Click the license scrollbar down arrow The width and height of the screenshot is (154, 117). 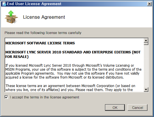pyautogui.click(x=146, y=89)
